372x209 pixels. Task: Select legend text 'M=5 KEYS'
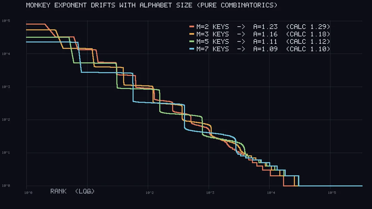(213, 41)
